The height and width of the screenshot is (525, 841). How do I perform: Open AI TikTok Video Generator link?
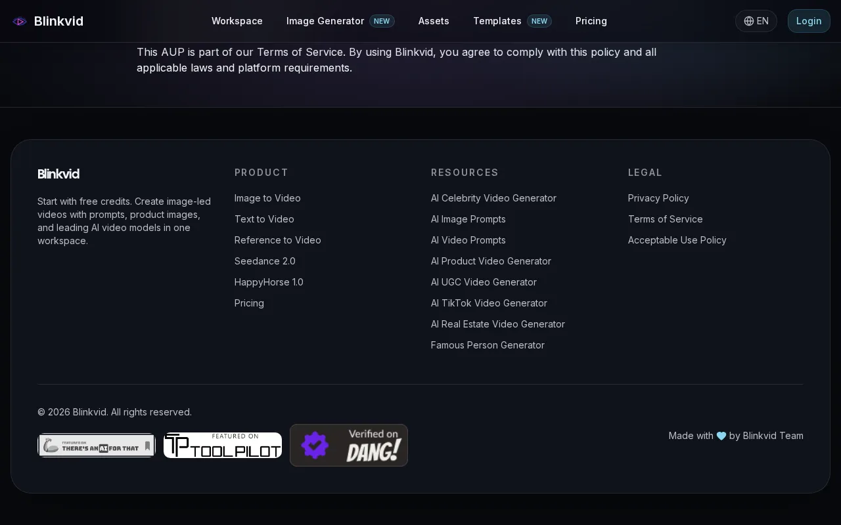pyautogui.click(x=489, y=303)
